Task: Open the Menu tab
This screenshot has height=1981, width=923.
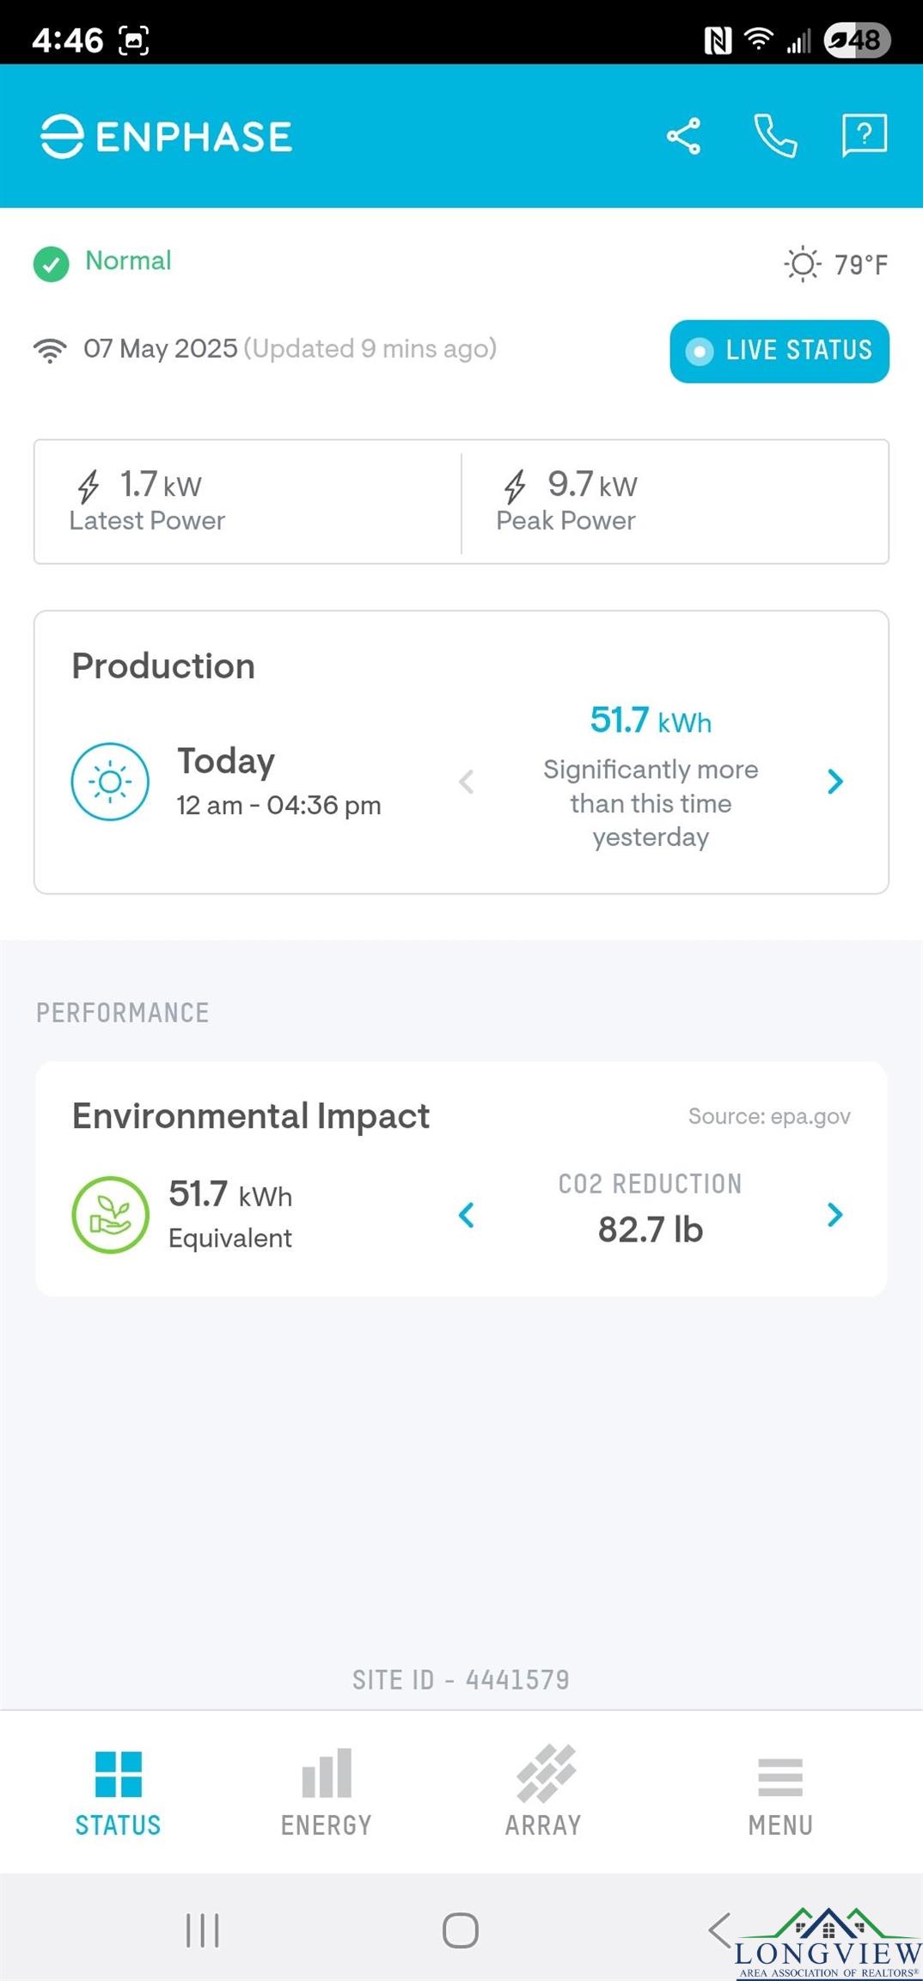Action: point(779,1791)
